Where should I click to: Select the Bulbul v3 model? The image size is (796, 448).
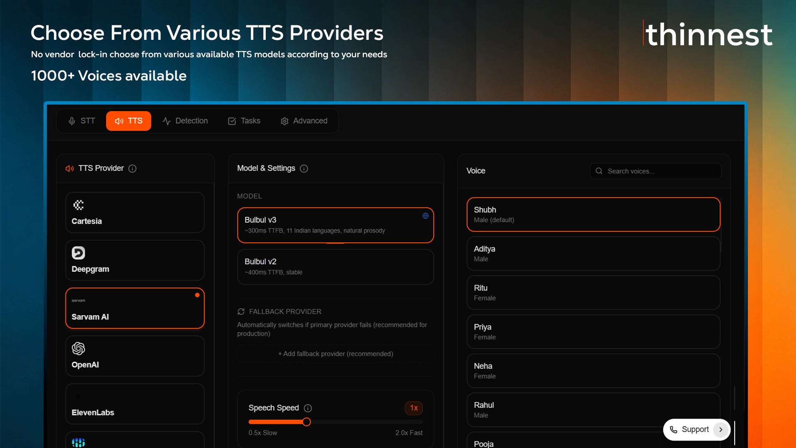pos(335,225)
